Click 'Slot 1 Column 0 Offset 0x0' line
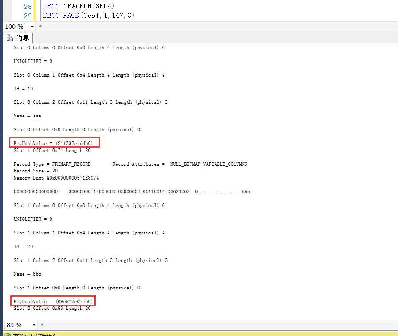Screen dimensions: 398x336 89,206
